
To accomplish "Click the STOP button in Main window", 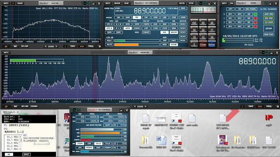I will click(x=269, y=28).
